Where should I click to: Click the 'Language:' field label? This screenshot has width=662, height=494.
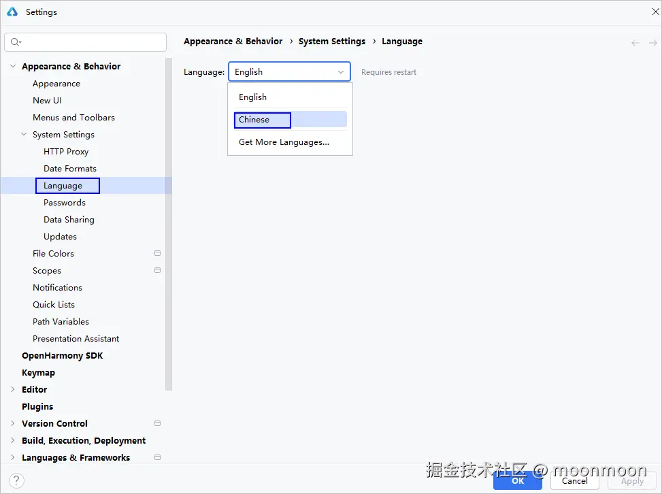click(204, 72)
